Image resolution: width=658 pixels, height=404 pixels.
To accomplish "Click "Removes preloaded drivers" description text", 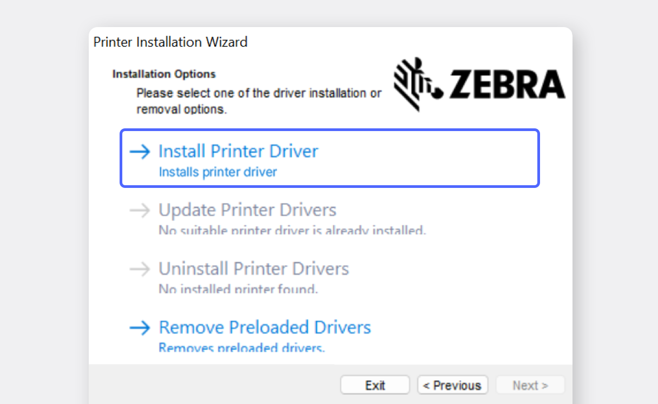I will (241, 347).
